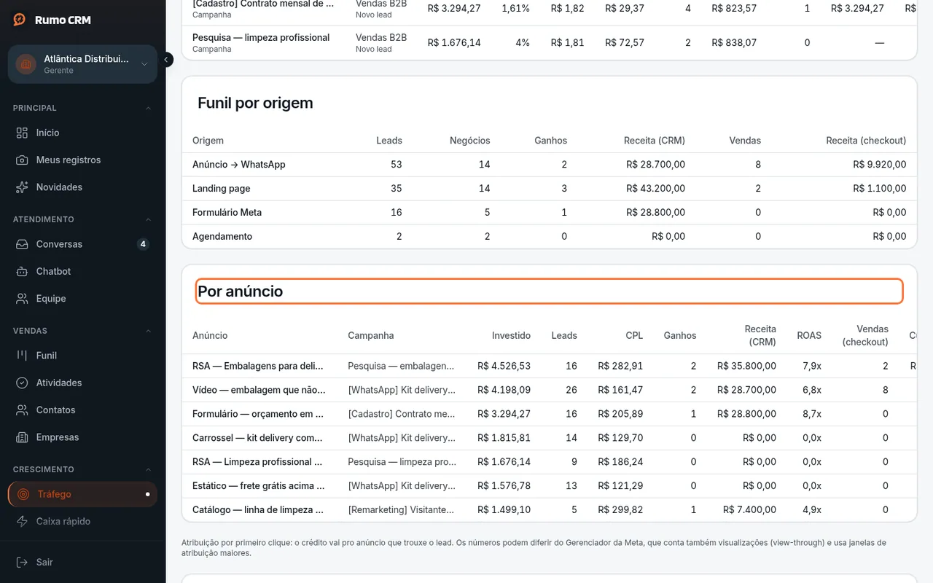Click the Investido column header
Viewport: 933px width, 583px height.
511,335
